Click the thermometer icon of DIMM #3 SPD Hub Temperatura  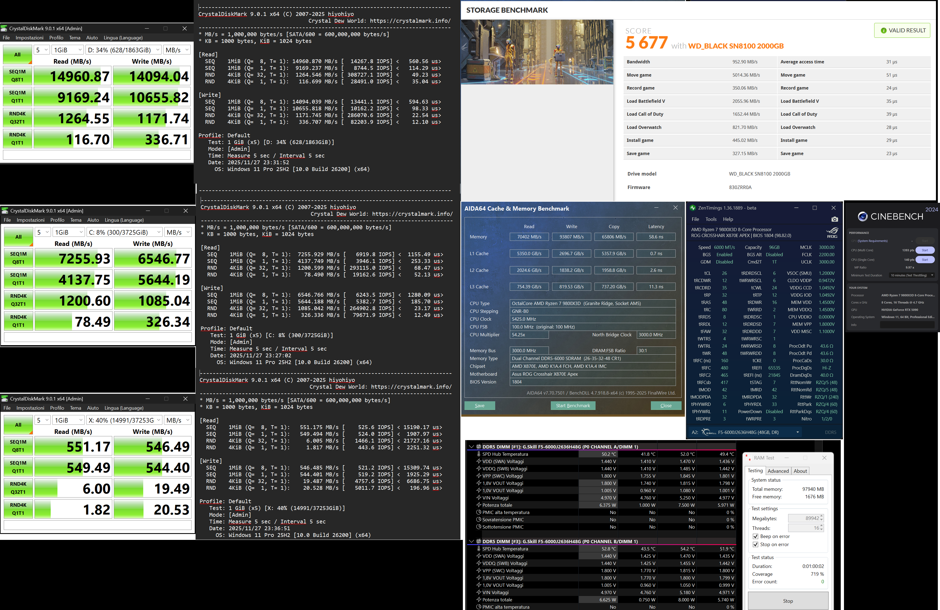pyautogui.click(x=479, y=549)
